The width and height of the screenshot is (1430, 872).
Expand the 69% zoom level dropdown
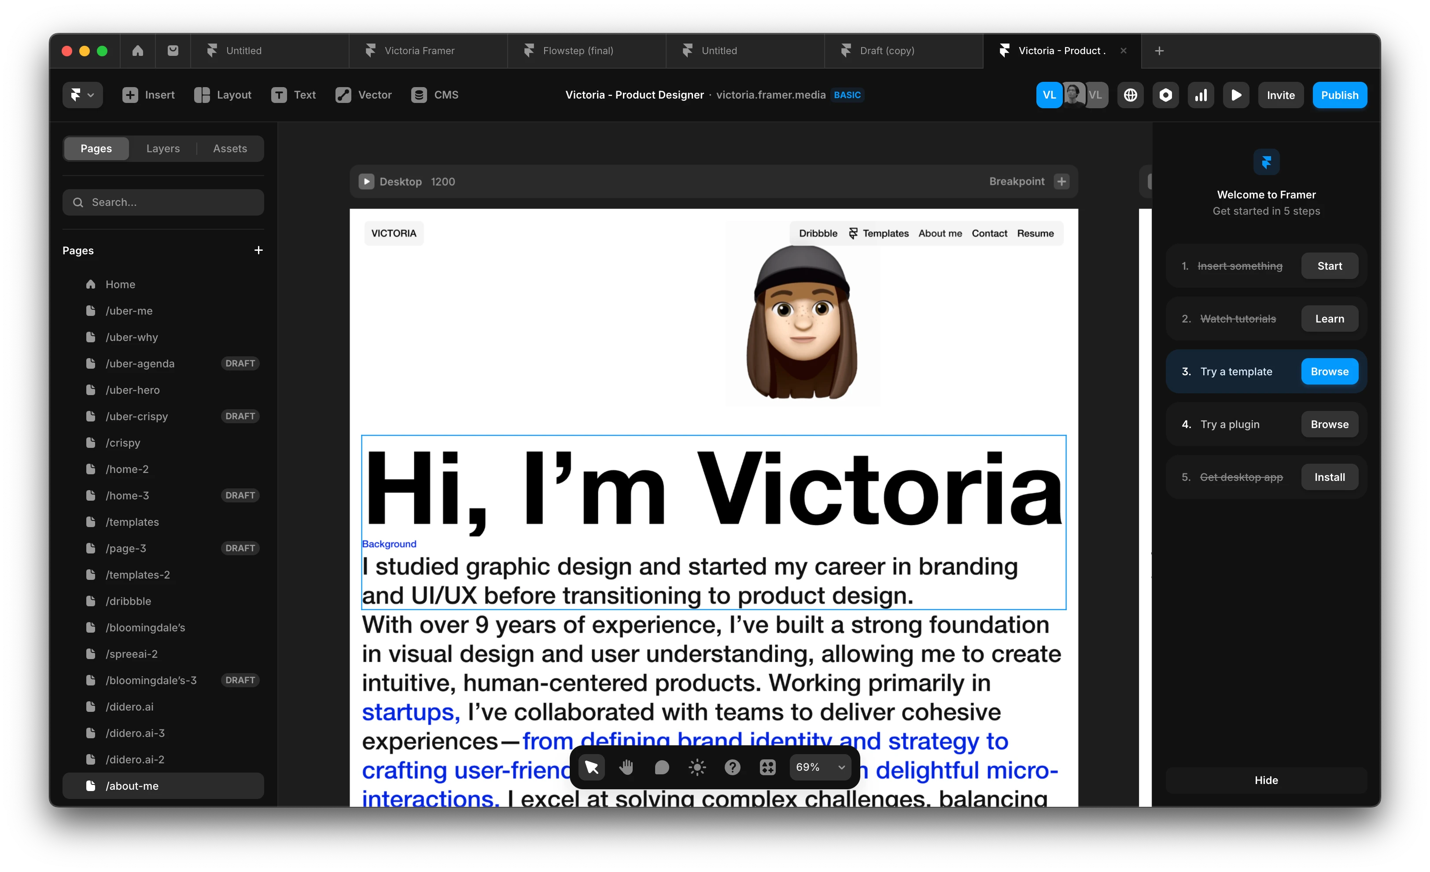pos(819,767)
